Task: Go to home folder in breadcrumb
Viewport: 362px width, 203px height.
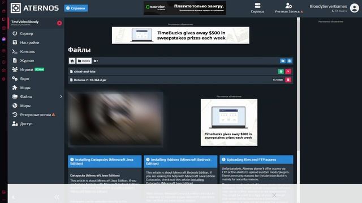Action: coord(72,61)
